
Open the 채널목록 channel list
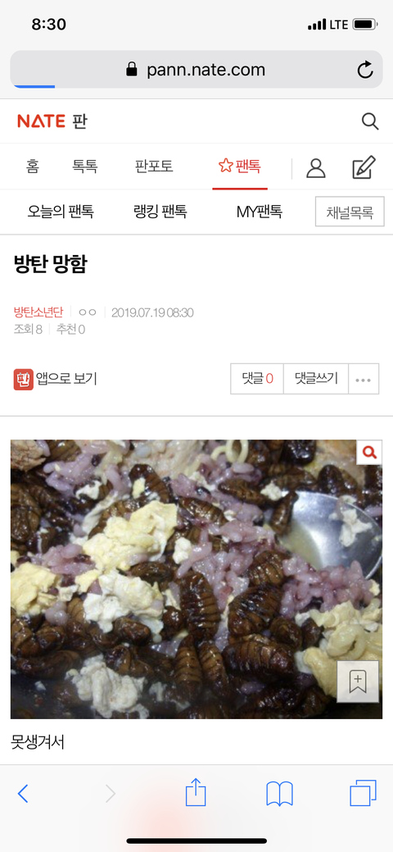click(350, 212)
